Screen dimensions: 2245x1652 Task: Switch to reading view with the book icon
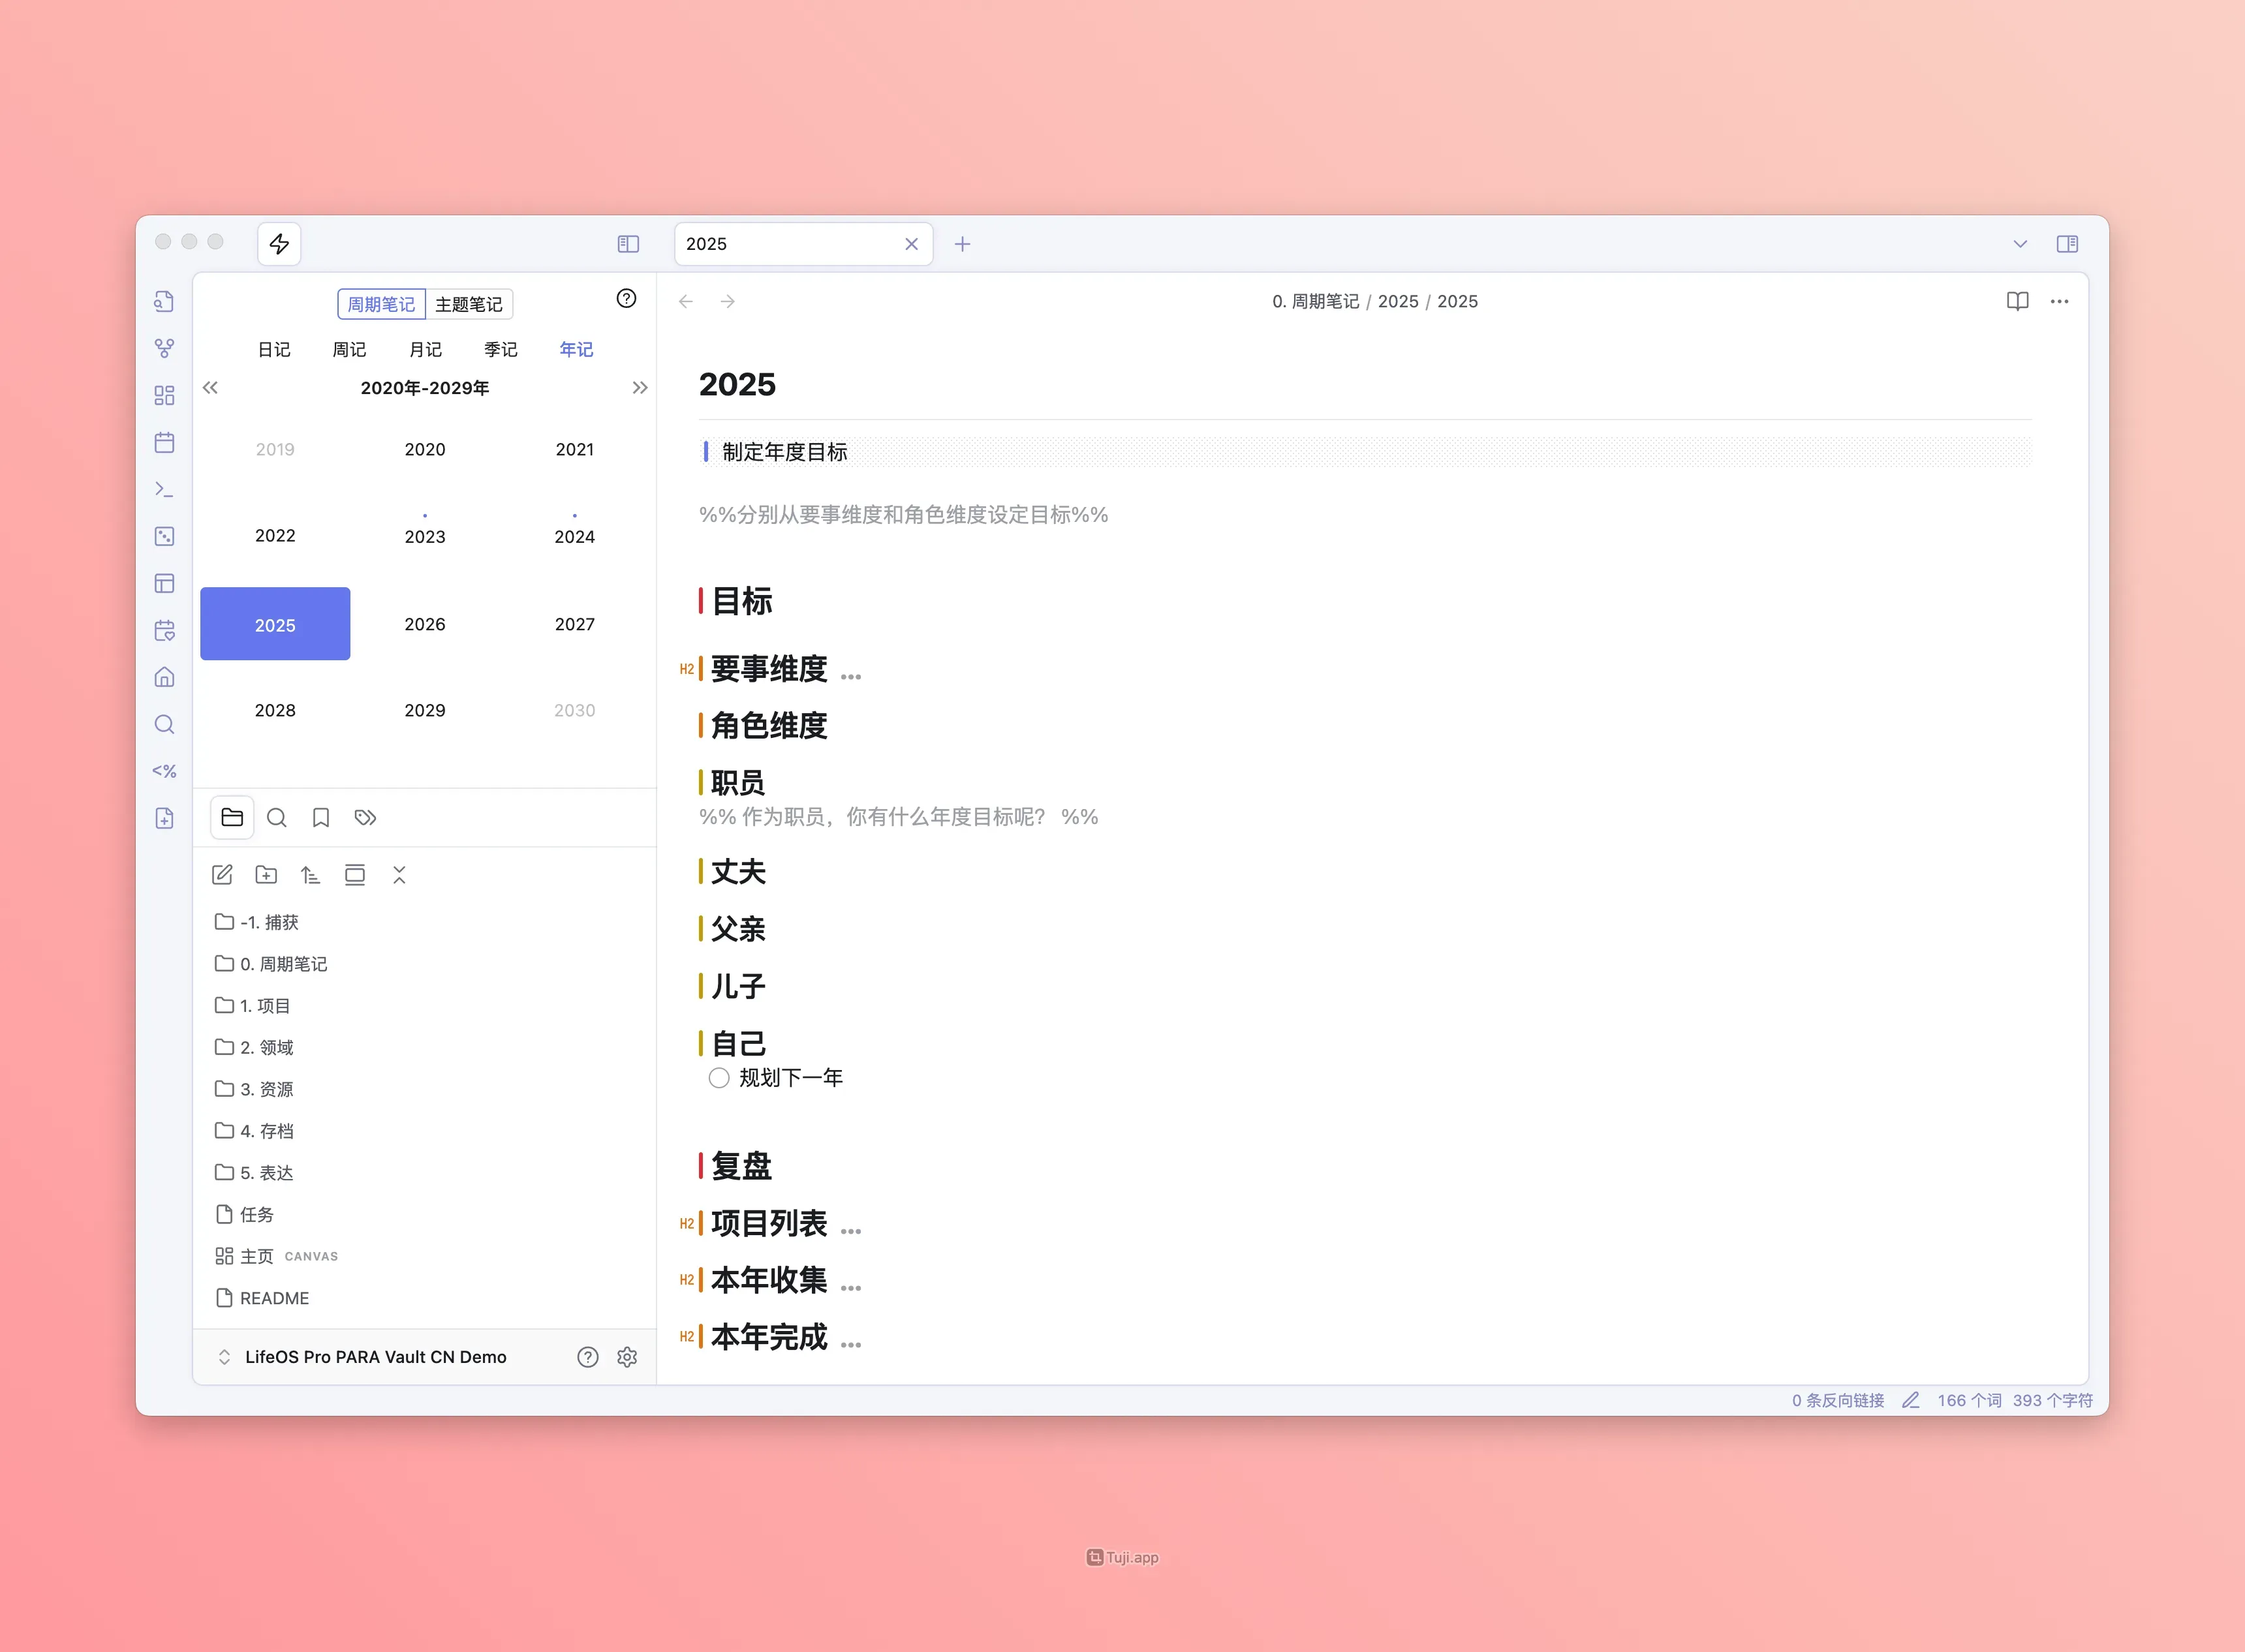click(x=2017, y=301)
